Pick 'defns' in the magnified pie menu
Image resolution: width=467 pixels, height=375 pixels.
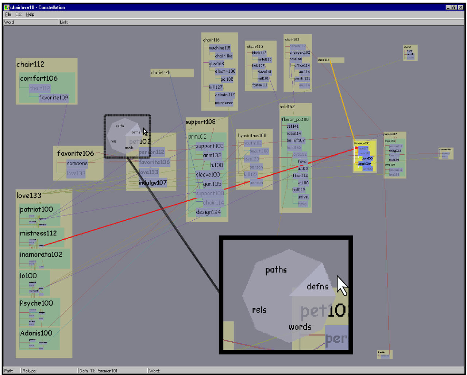click(317, 286)
